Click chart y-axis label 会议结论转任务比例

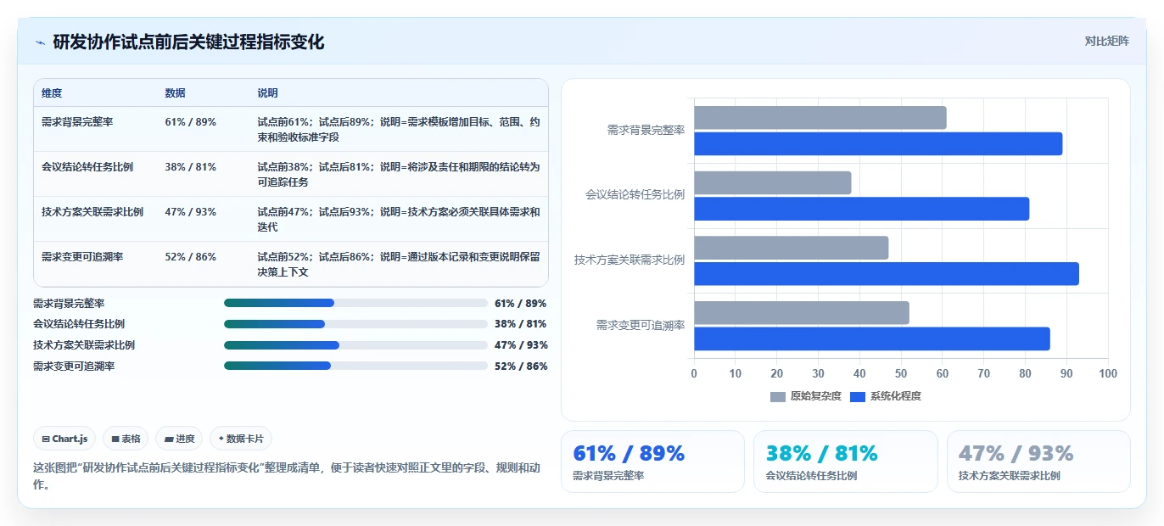(x=635, y=195)
